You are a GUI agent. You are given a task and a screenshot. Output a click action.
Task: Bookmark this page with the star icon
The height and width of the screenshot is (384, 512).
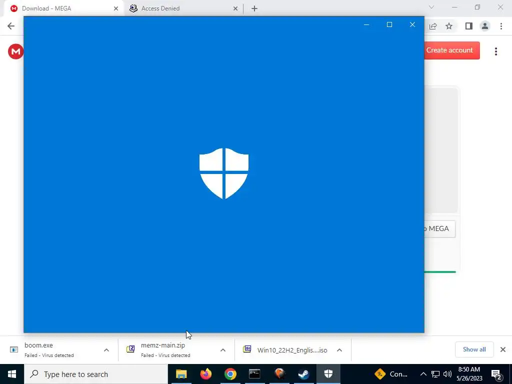[x=449, y=26]
